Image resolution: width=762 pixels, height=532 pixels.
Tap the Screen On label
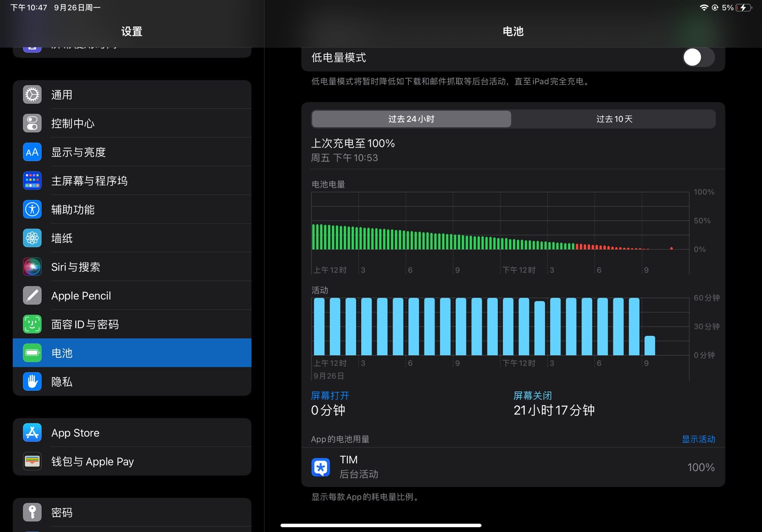tap(330, 396)
